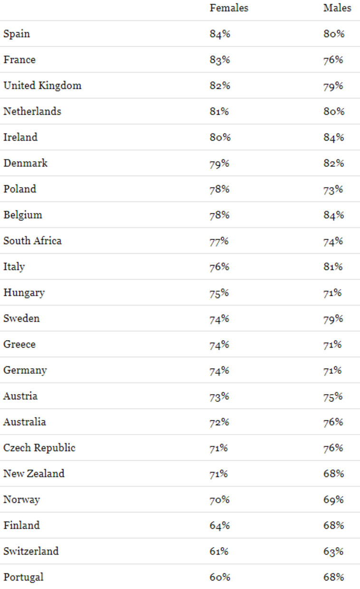The image size is (360, 589).
Task: Select the Spain row label
Action: (x=17, y=34)
